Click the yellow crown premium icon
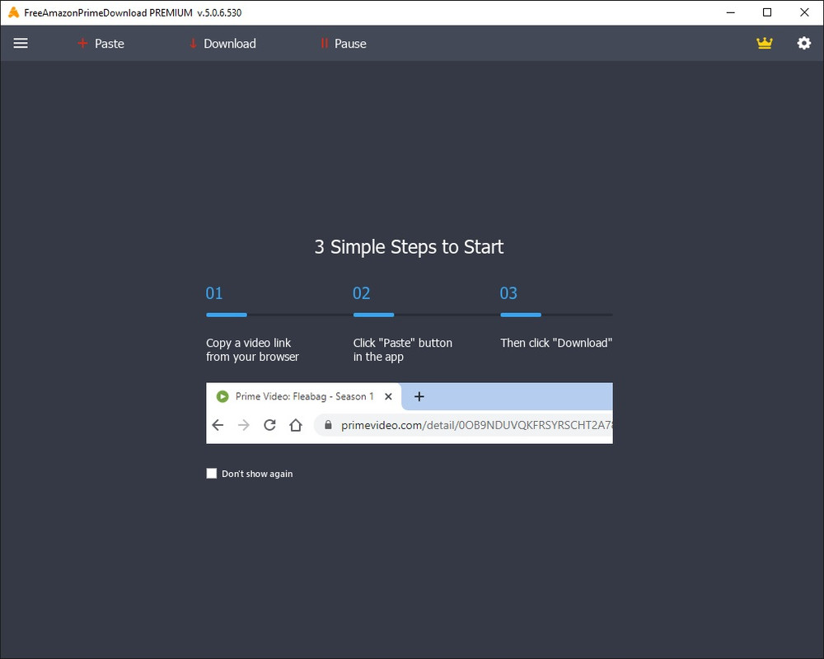Viewport: 824px width, 659px height. (x=764, y=43)
